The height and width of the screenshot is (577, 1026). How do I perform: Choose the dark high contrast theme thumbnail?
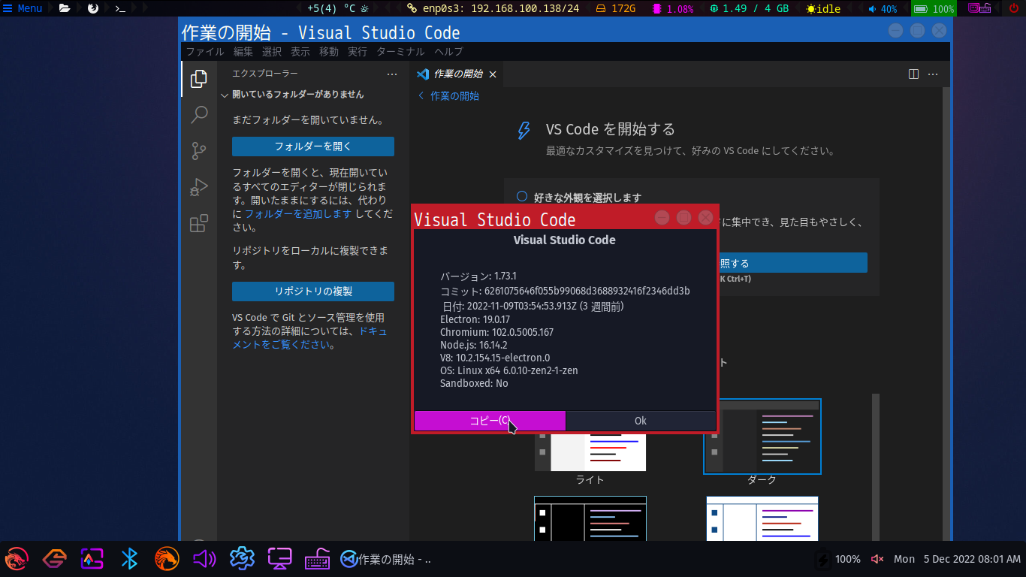[590, 518]
